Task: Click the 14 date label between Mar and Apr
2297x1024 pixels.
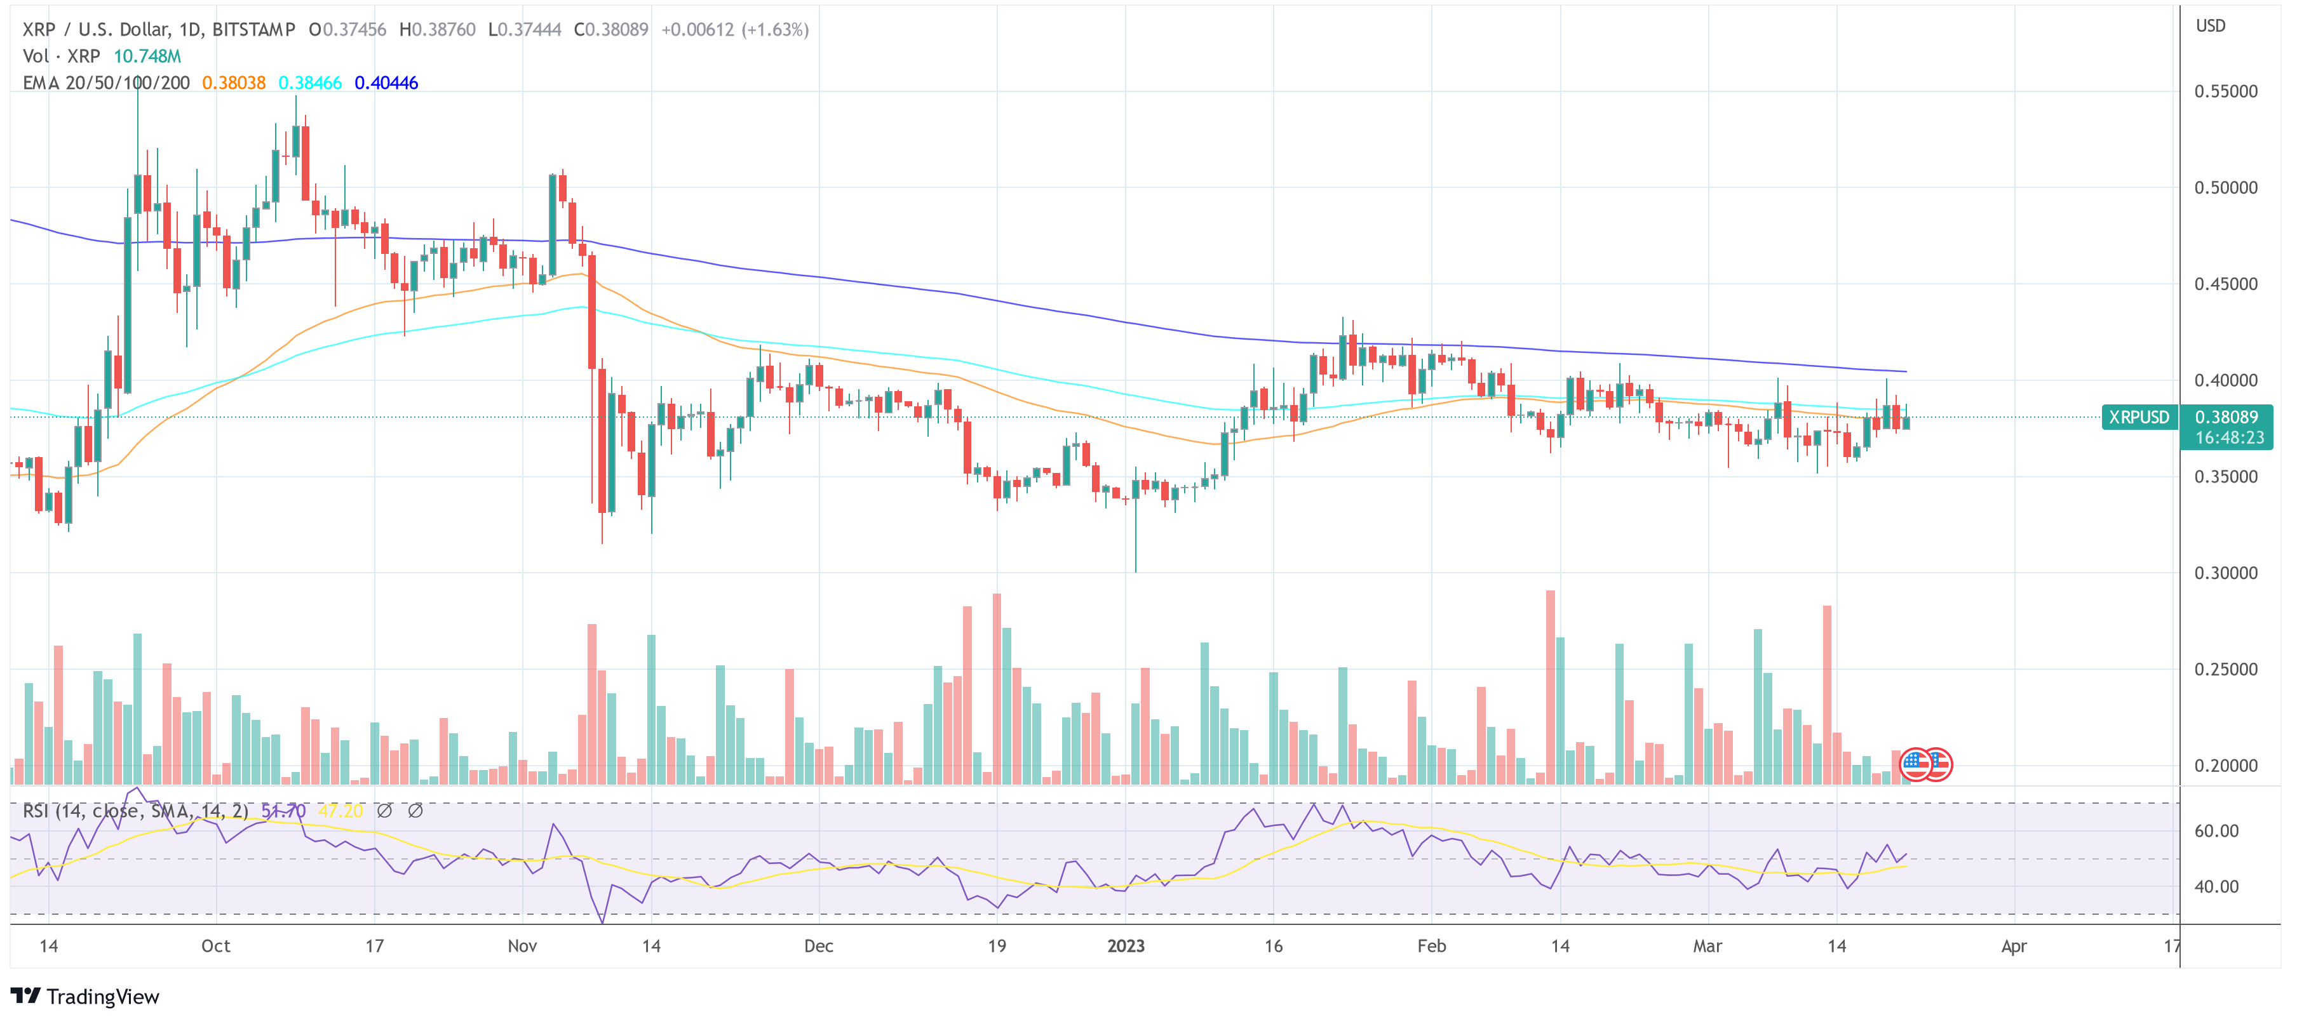Action: click(1836, 945)
